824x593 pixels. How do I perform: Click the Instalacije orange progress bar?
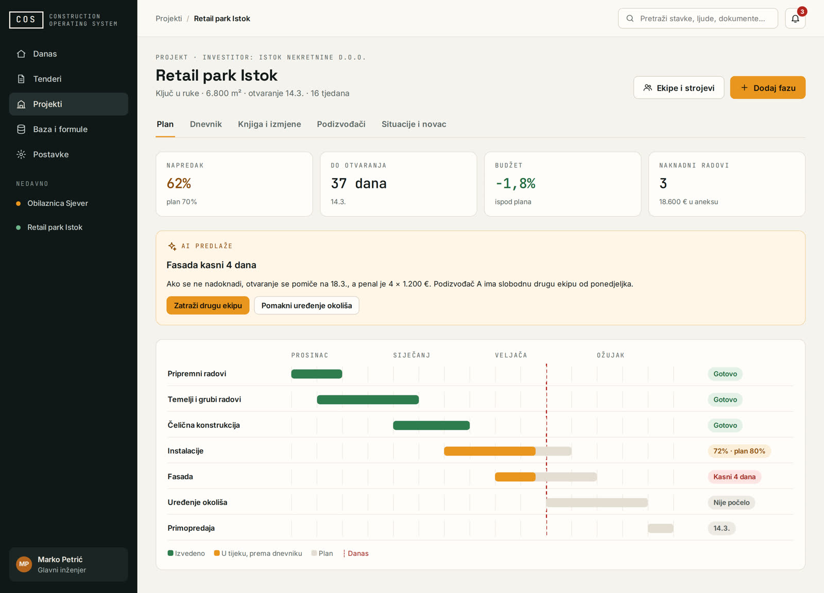tap(490, 451)
